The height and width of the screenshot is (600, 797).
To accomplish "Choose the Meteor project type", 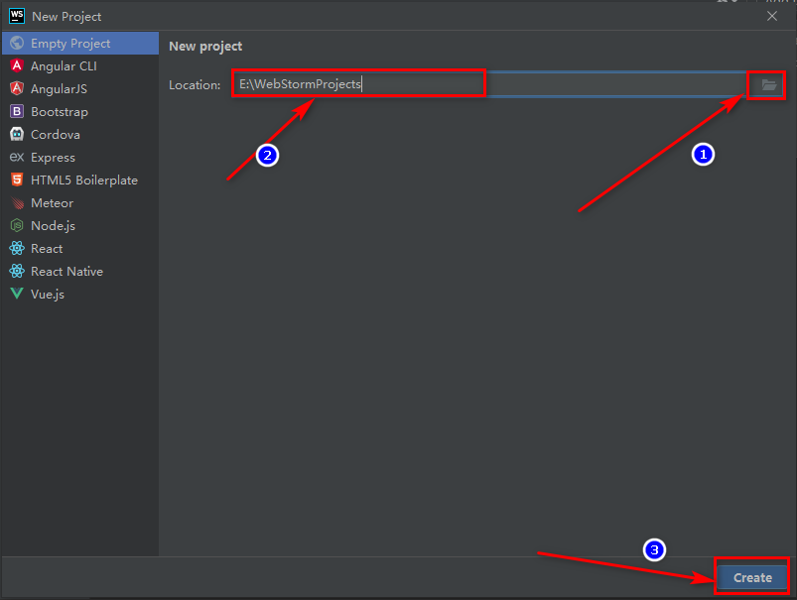I will point(80,203).
